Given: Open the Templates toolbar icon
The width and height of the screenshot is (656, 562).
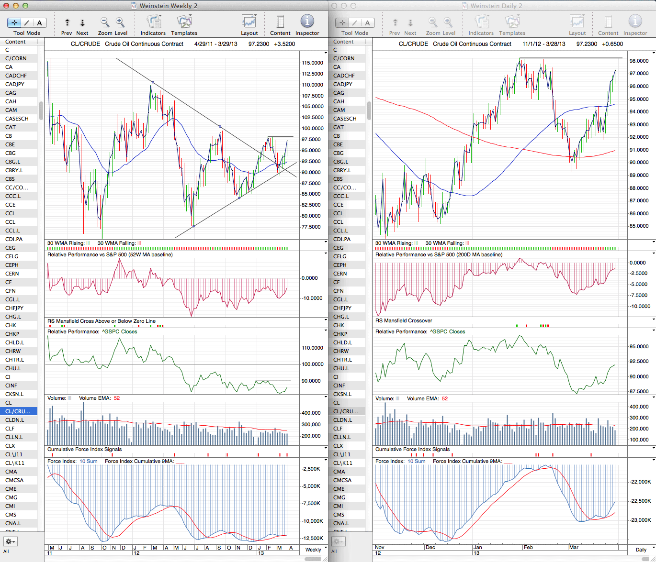Looking at the screenshot, I should click(x=184, y=22).
